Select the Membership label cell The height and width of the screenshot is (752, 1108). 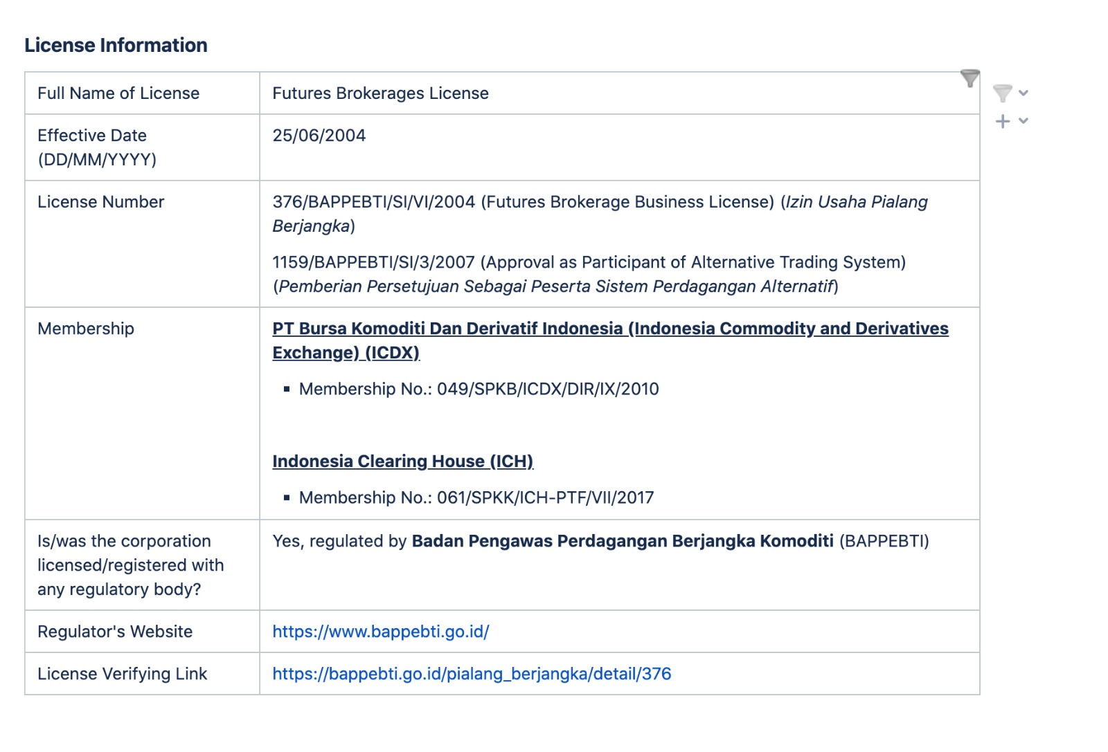tap(86, 329)
